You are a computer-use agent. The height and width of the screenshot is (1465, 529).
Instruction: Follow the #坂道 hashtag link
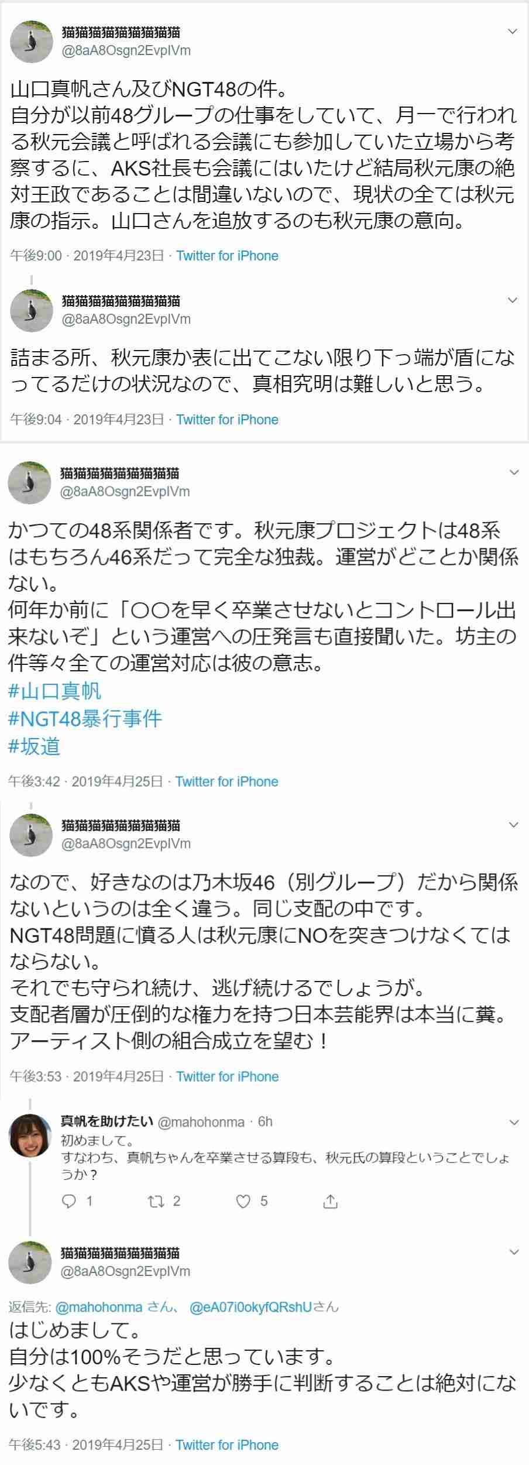pyautogui.click(x=35, y=746)
